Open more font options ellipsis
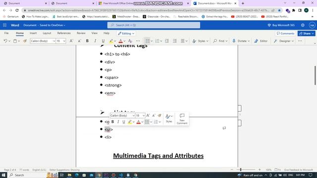Image resolution: width=317 pixels, height=178 pixels. click(138, 41)
